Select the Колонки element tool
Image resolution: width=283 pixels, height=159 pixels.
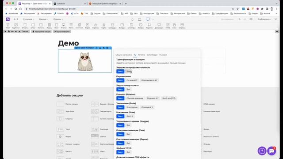click(41, 26)
